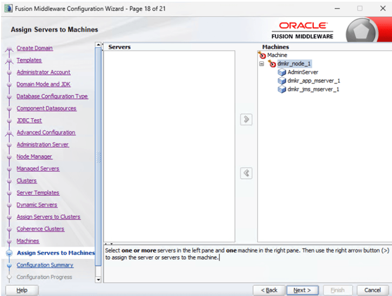Open Component Datasources step
Viewport: 392px width, 296px height.
click(x=46, y=108)
